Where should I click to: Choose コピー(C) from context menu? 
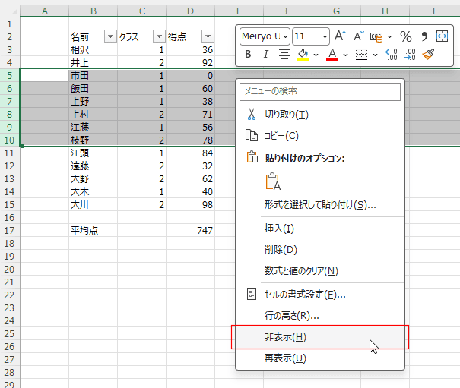click(320, 136)
